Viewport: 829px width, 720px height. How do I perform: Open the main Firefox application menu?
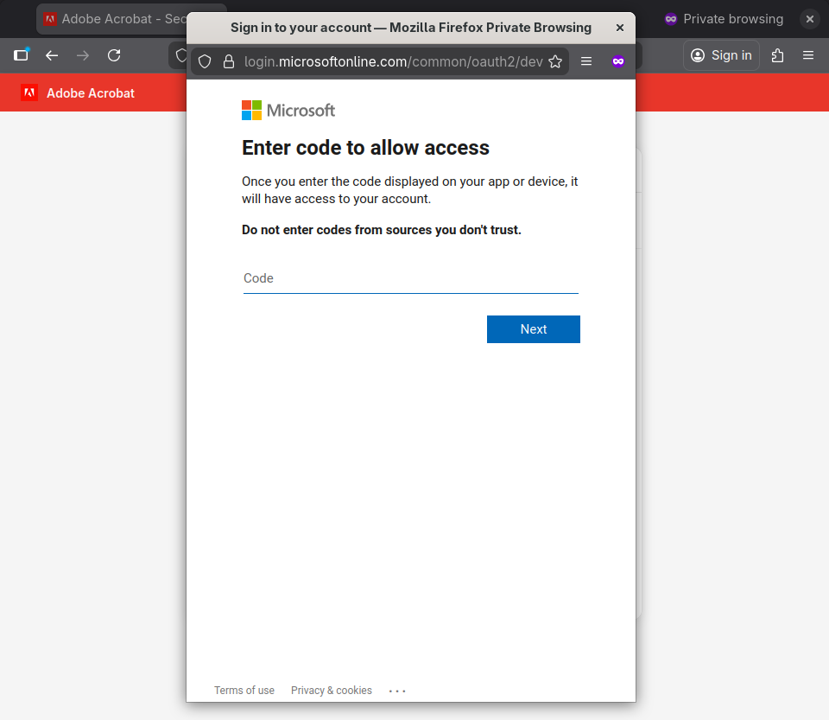[808, 55]
